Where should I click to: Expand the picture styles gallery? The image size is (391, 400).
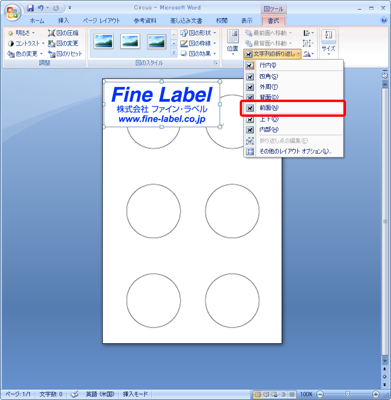(x=174, y=53)
